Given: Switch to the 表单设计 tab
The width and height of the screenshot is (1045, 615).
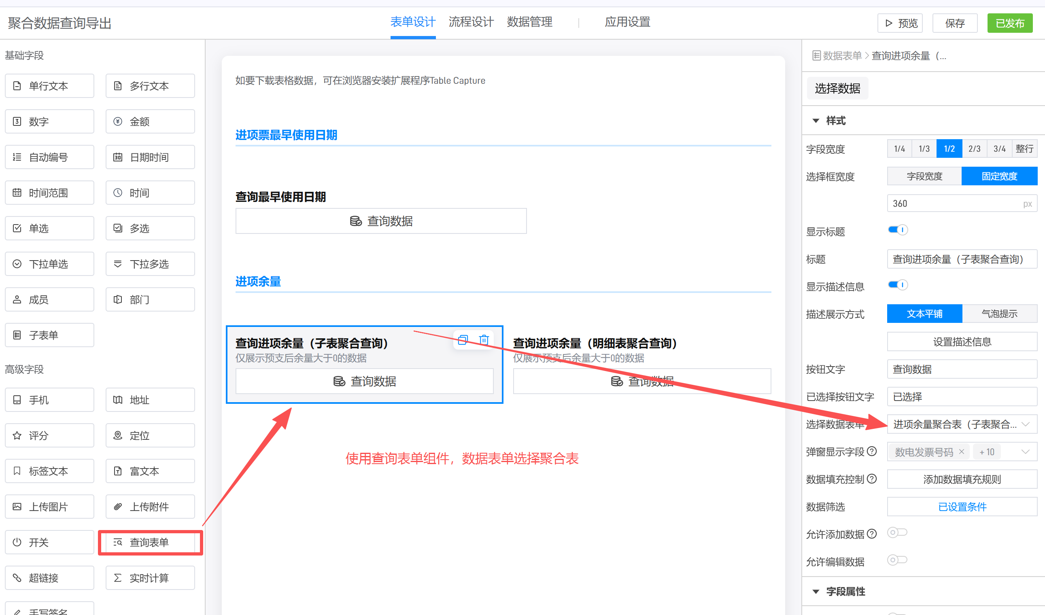Looking at the screenshot, I should (x=413, y=22).
